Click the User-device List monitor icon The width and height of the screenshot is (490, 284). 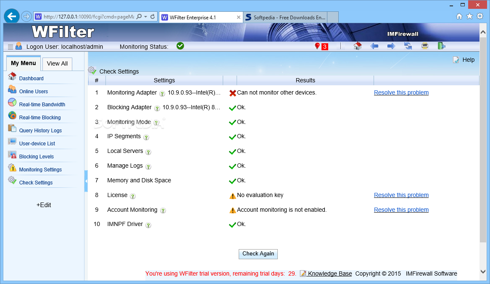12,141
